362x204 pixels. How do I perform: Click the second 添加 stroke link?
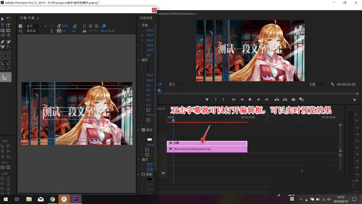click(x=150, y=169)
